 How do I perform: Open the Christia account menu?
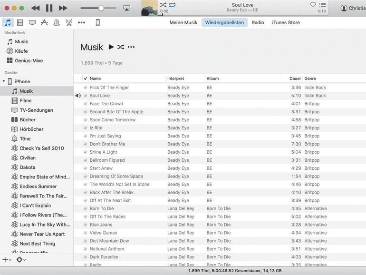point(353,8)
